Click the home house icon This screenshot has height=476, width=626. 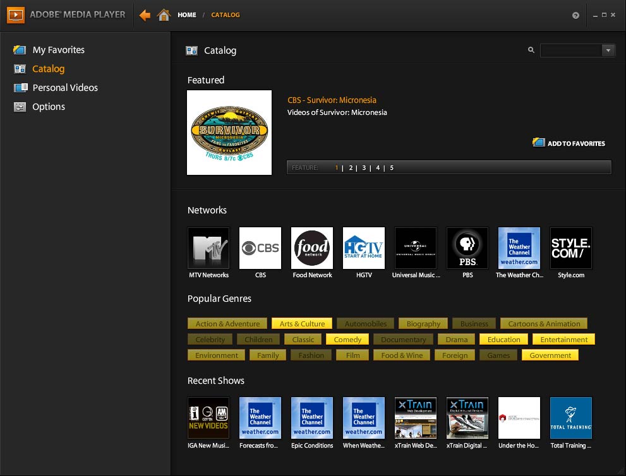(164, 15)
